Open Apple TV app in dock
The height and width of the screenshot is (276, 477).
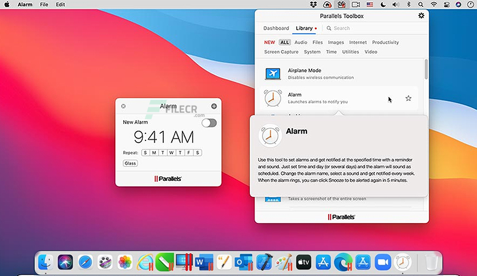pyautogui.click(x=304, y=262)
